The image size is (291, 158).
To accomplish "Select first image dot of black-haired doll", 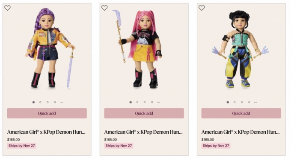I will click(x=228, y=102).
